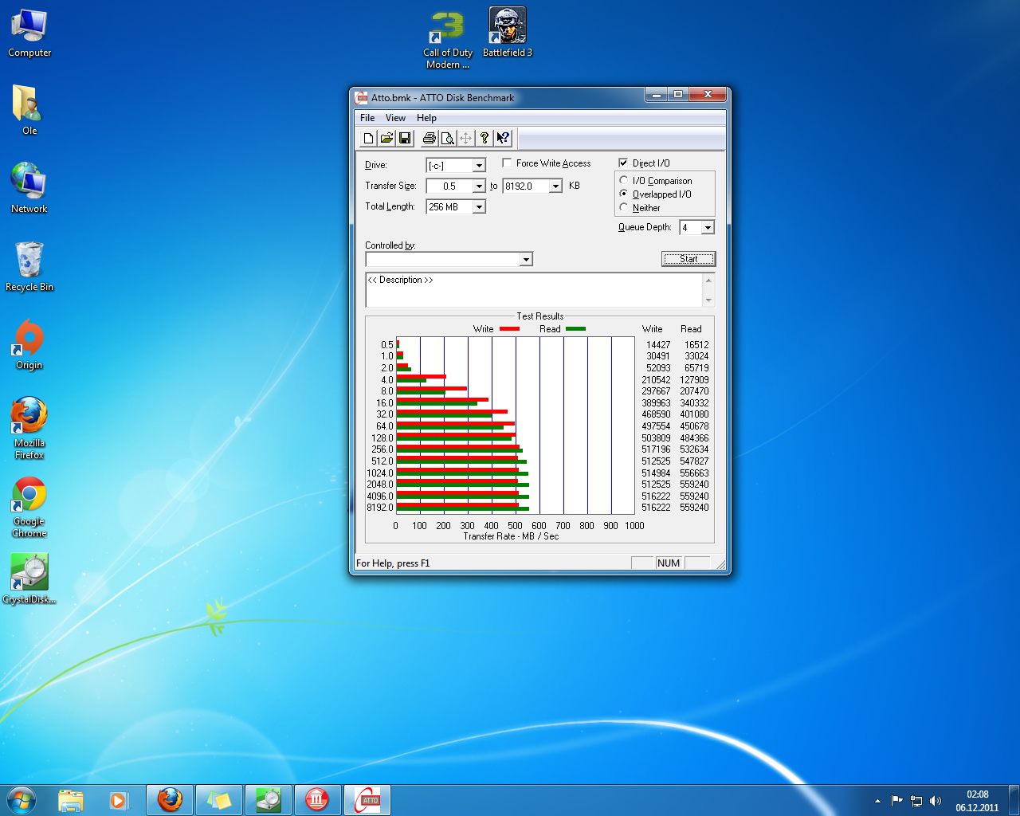Click the Open file toolbar icon
The width and height of the screenshot is (1020, 816).
pos(386,139)
